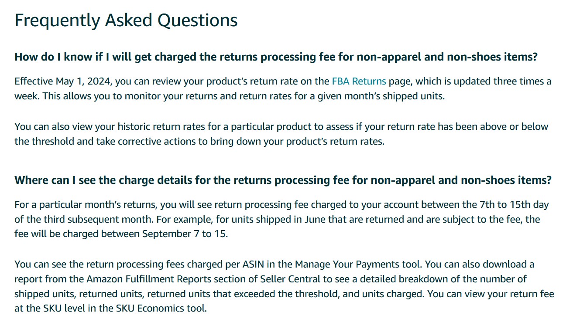Click the paragraph starting 'Effective May 1, 2024'
The height and width of the screenshot is (329, 580).
click(283, 88)
